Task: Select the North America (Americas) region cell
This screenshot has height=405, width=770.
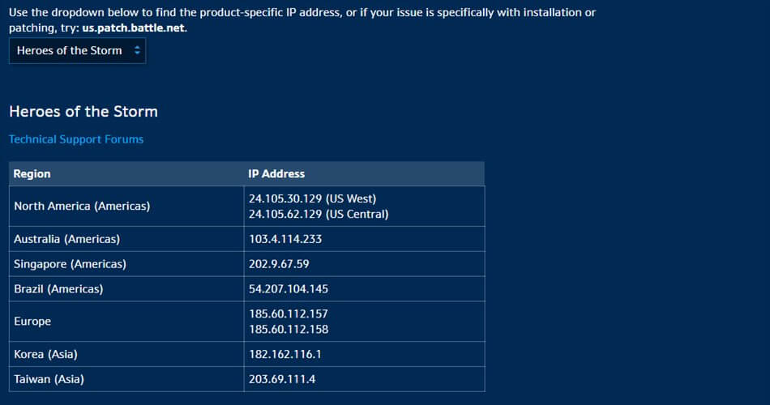Action: click(82, 207)
